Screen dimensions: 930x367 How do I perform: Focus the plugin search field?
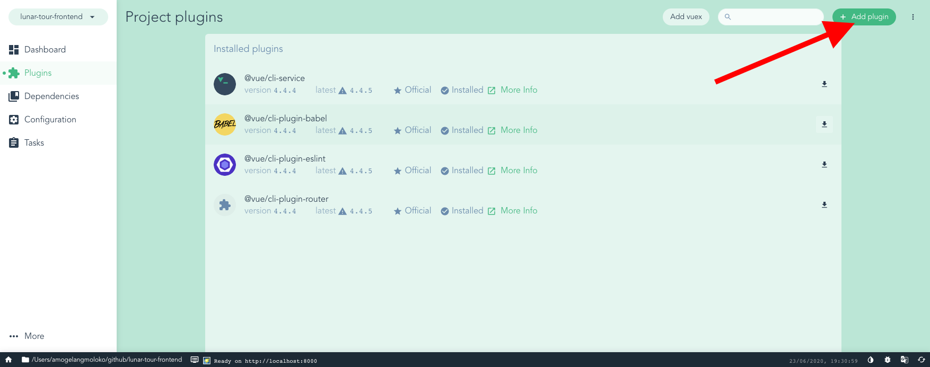[x=774, y=17]
